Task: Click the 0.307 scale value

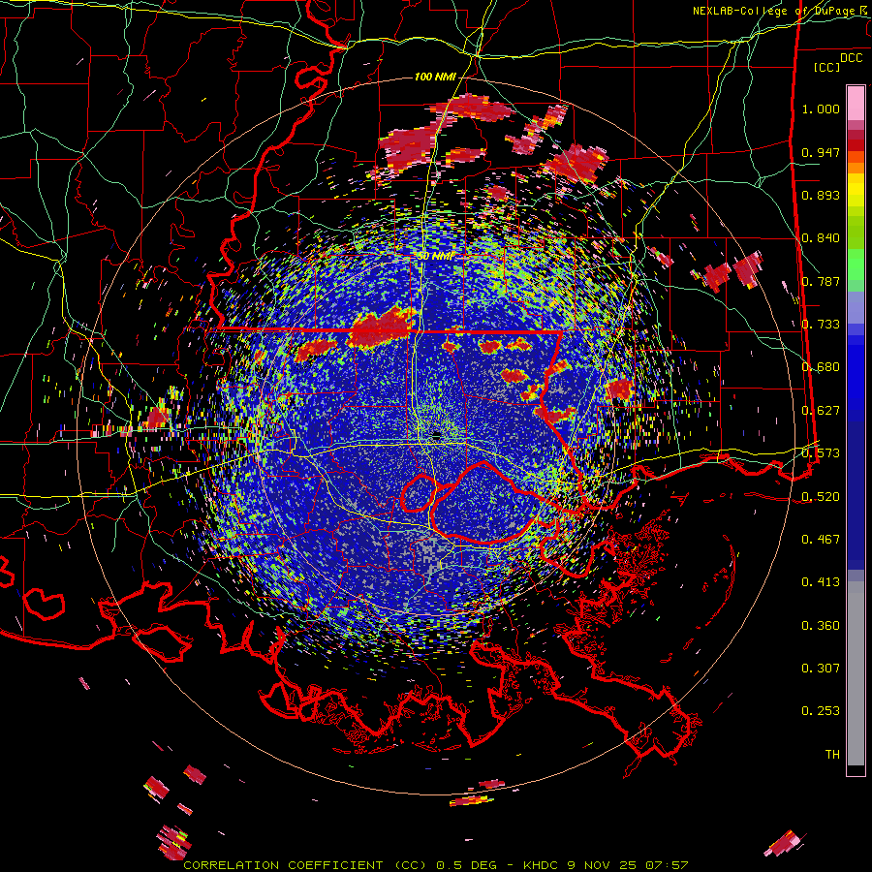Action: 821,669
